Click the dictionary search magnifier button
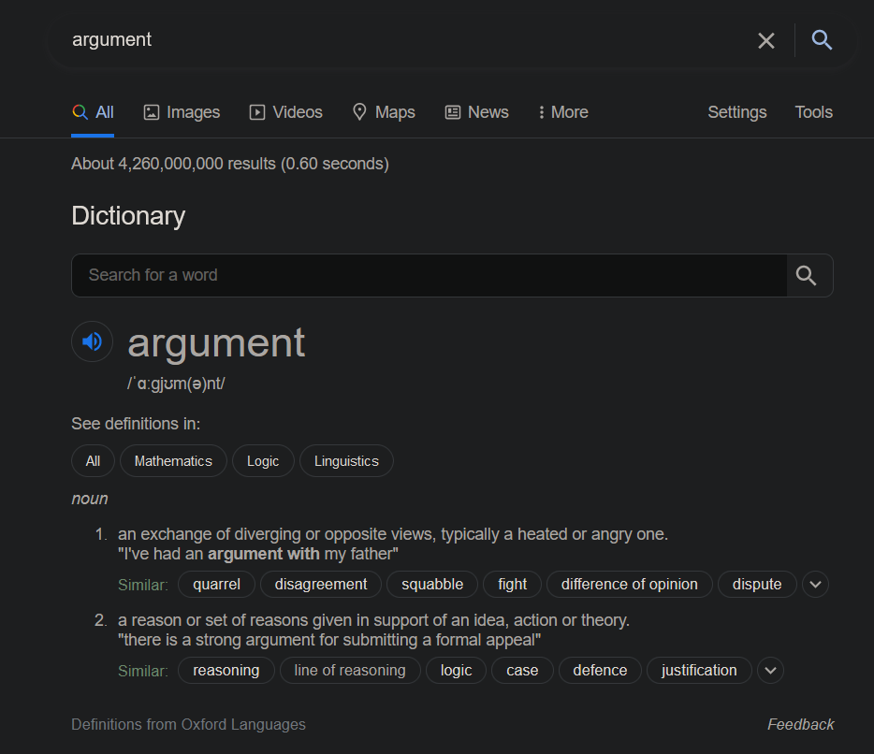The image size is (874, 754). tap(808, 275)
